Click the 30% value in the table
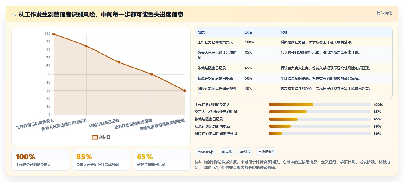The image size is (404, 182). click(x=249, y=89)
